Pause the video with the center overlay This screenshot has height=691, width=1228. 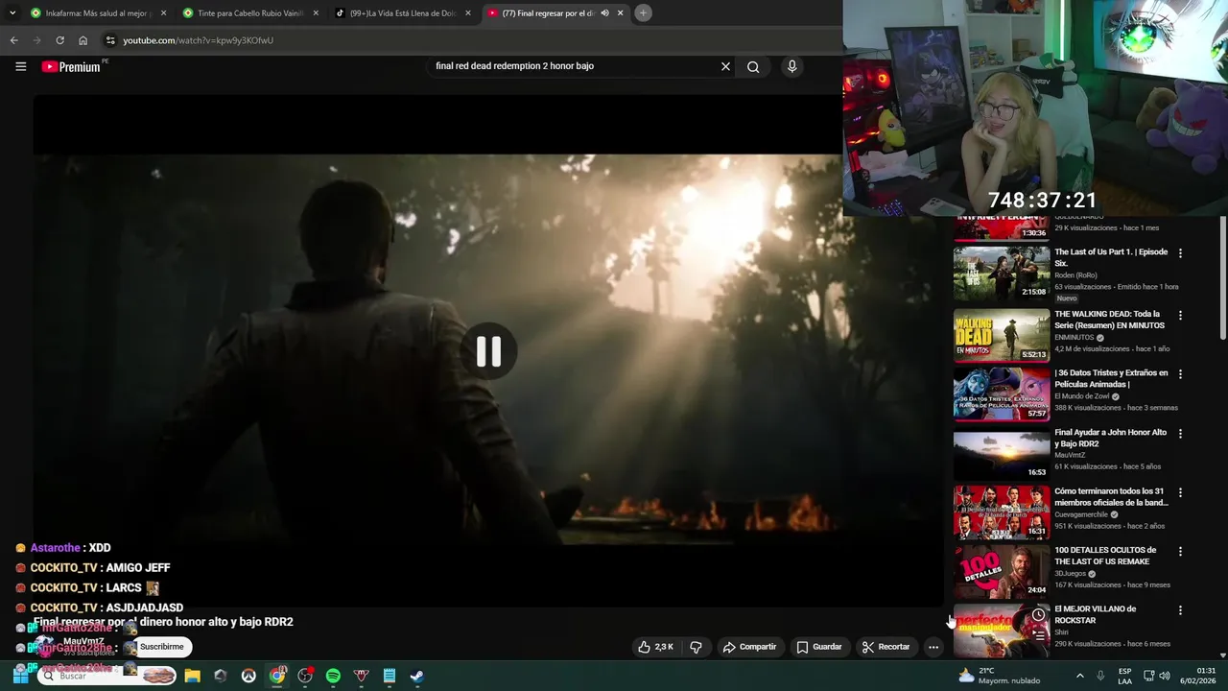pyautogui.click(x=488, y=352)
